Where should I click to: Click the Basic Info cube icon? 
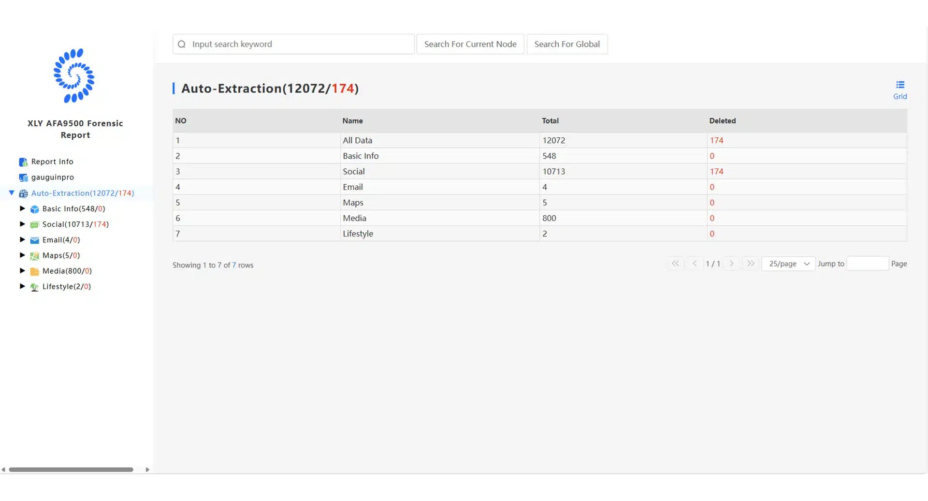click(34, 209)
